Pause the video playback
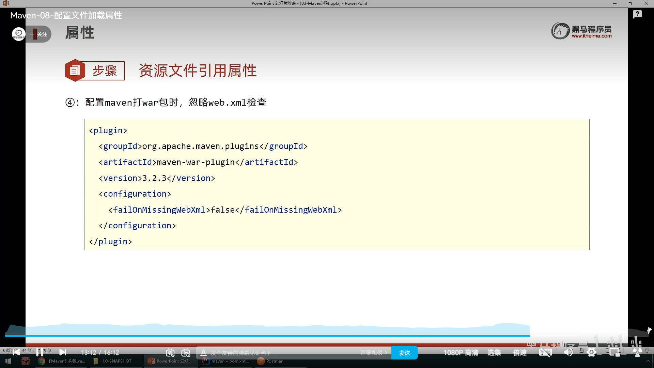The width and height of the screenshot is (654, 368). (40, 352)
